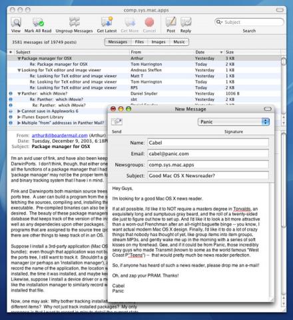The height and width of the screenshot is (320, 293).
Task: Switch to the Images tab
Action: point(158,42)
